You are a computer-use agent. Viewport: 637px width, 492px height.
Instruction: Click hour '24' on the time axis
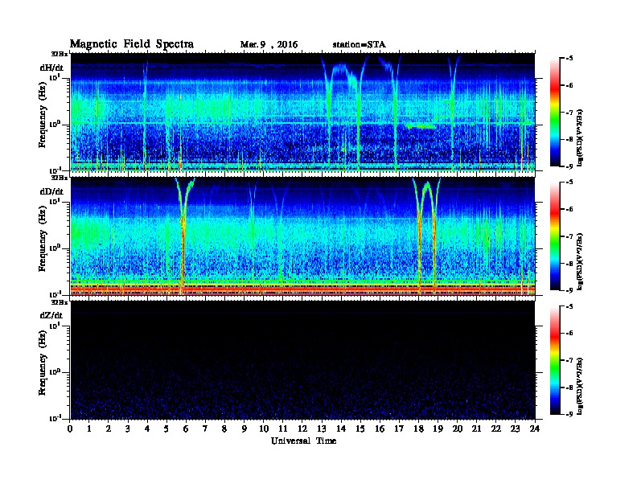535,428
